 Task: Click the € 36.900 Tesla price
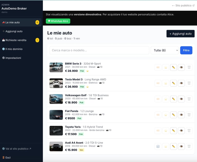(71, 87)
